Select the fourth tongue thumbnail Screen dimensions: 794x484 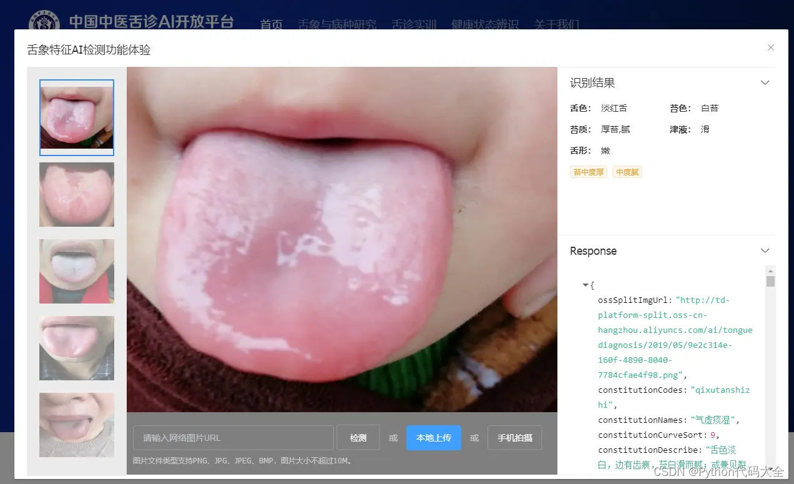pyautogui.click(x=77, y=348)
